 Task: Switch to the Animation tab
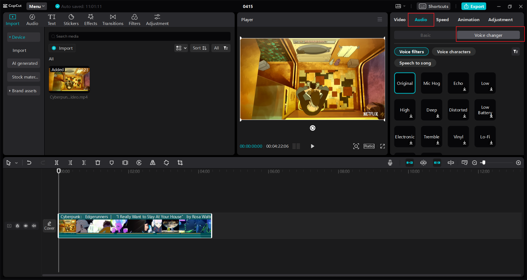click(469, 20)
